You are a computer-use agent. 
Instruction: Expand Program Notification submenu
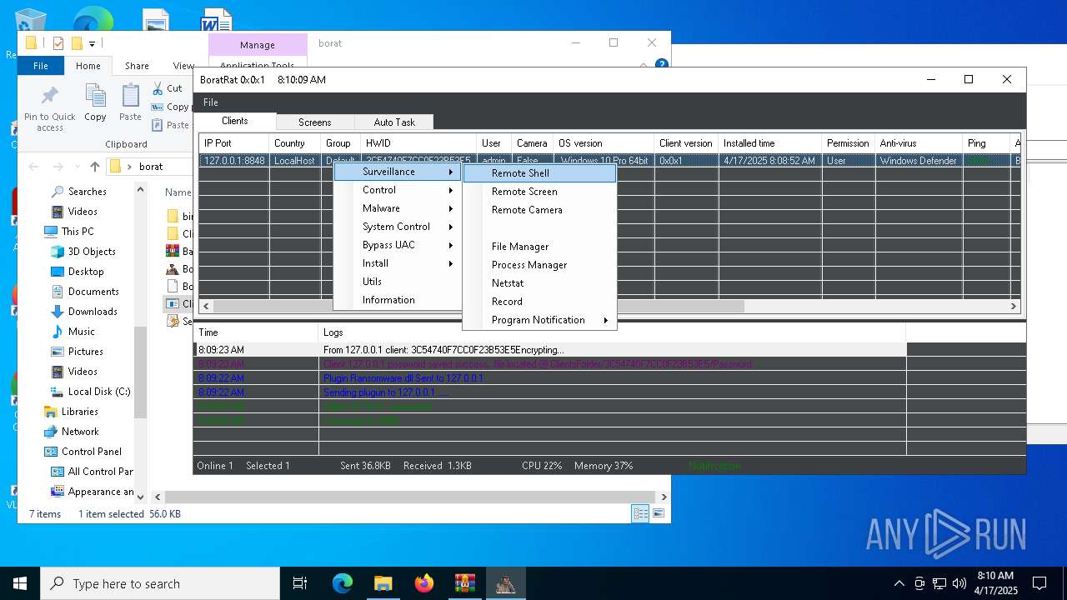coord(539,320)
